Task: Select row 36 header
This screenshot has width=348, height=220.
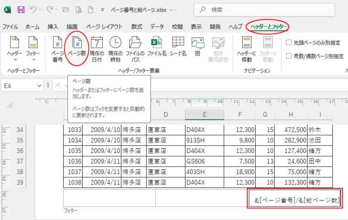Action: (20, 151)
